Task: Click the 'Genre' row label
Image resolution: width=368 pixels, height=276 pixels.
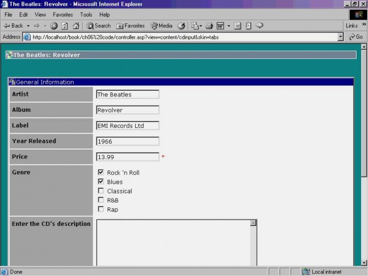Action: 21,172
